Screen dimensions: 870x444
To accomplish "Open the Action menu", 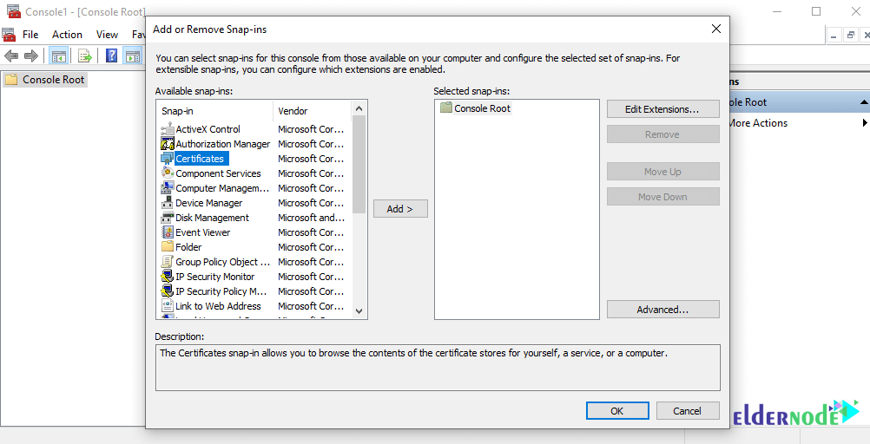I will (x=67, y=35).
